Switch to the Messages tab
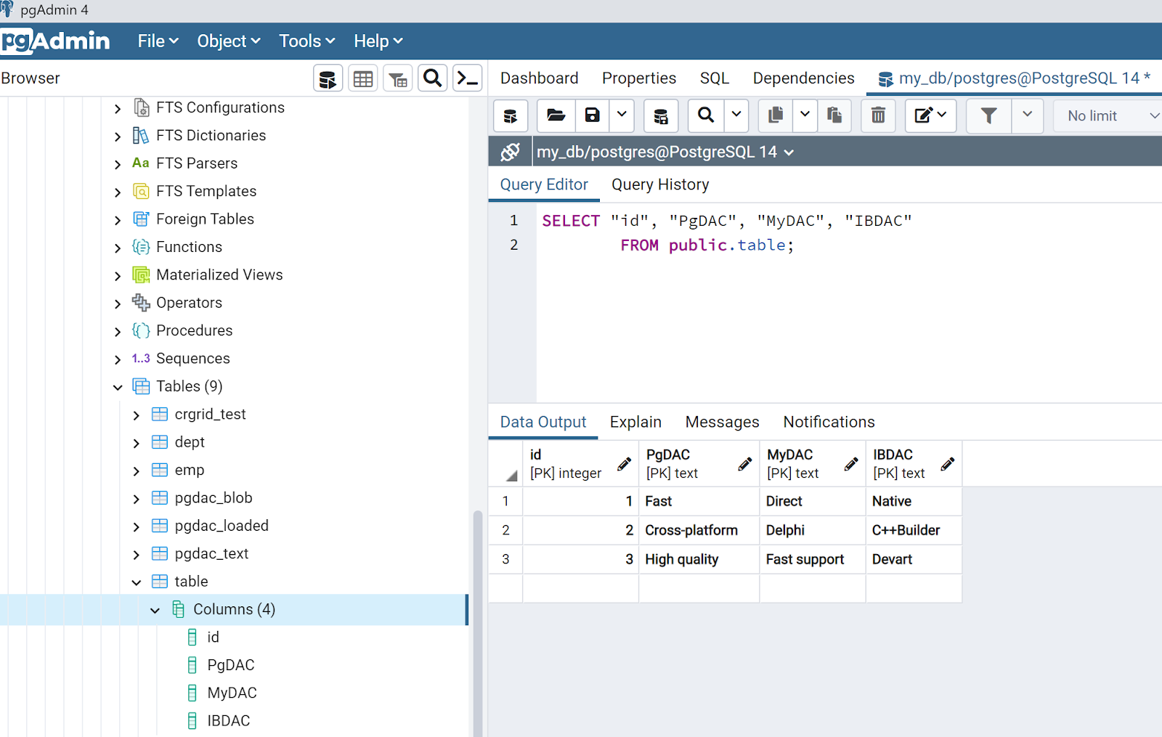 click(x=723, y=423)
